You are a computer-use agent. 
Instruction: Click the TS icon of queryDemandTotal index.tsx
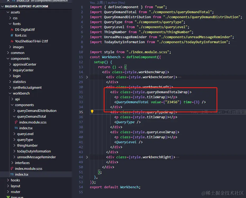(x=16, y=128)
